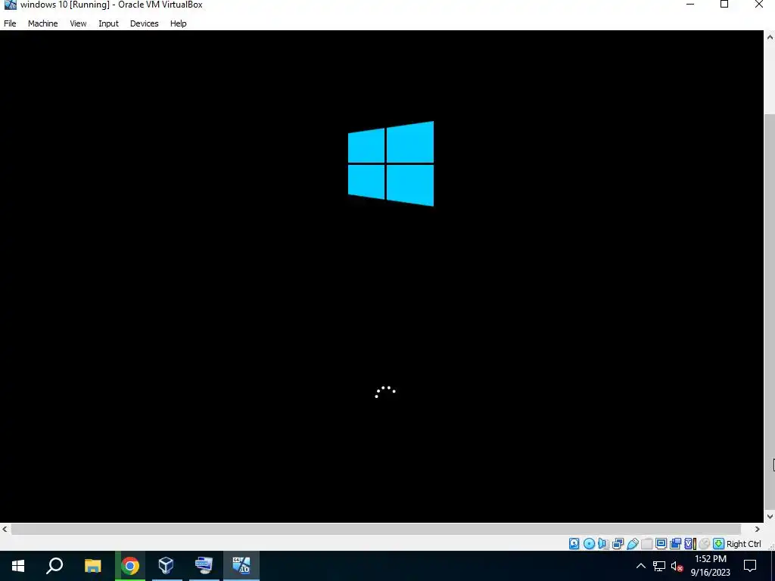Minimize the VirtualBox VM window
The image size is (775, 581).
[690, 5]
